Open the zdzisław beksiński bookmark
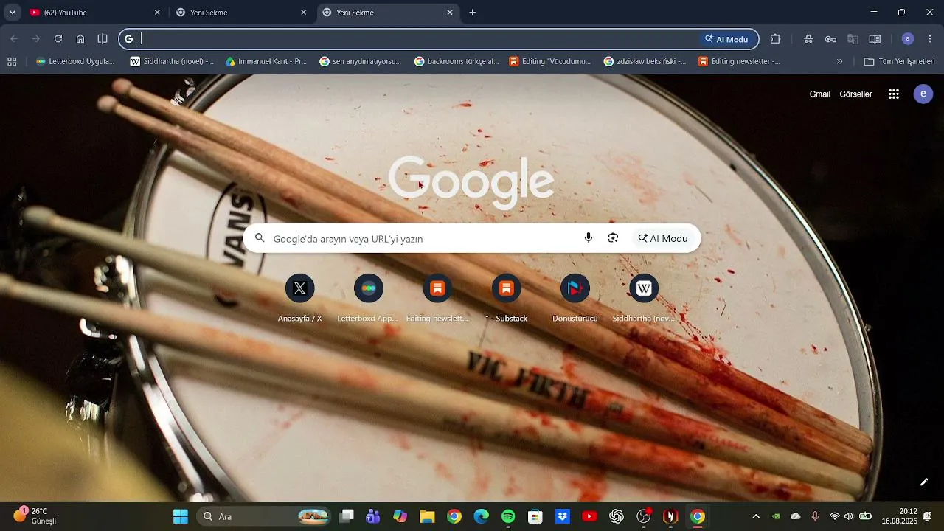 (645, 62)
